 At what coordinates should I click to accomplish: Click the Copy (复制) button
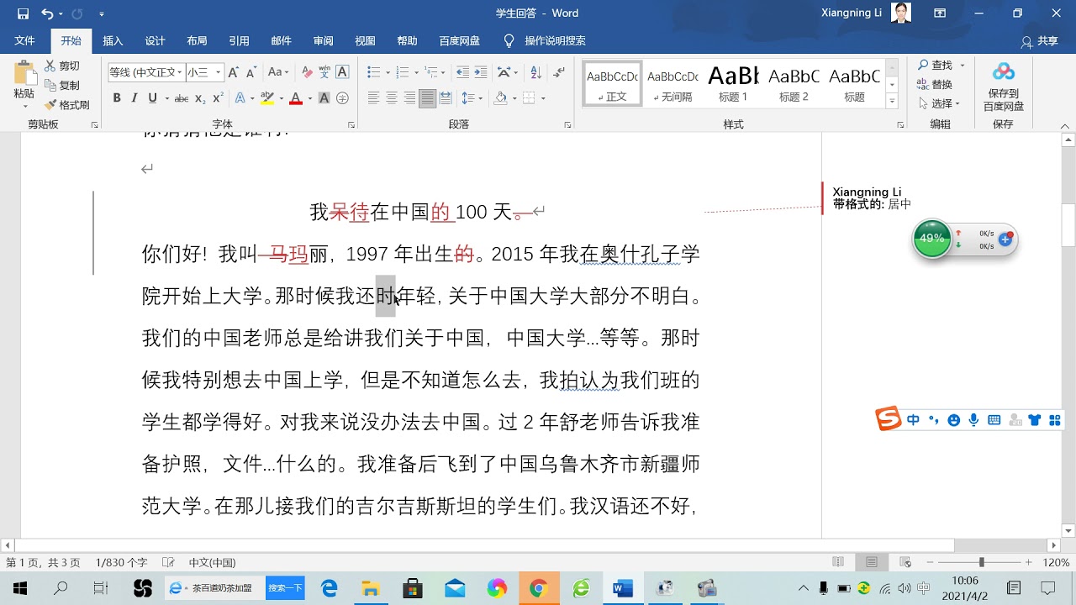(62, 85)
